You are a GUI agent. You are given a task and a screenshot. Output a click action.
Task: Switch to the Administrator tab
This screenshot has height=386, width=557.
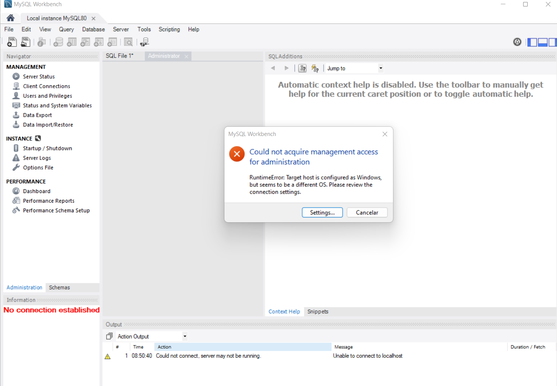click(x=164, y=56)
